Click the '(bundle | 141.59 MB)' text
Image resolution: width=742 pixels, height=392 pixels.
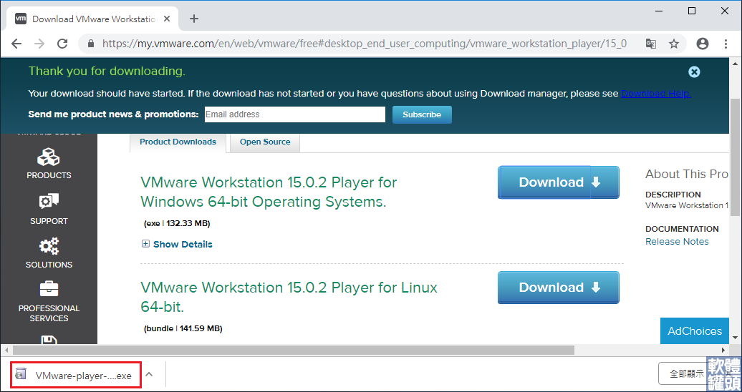[183, 328]
